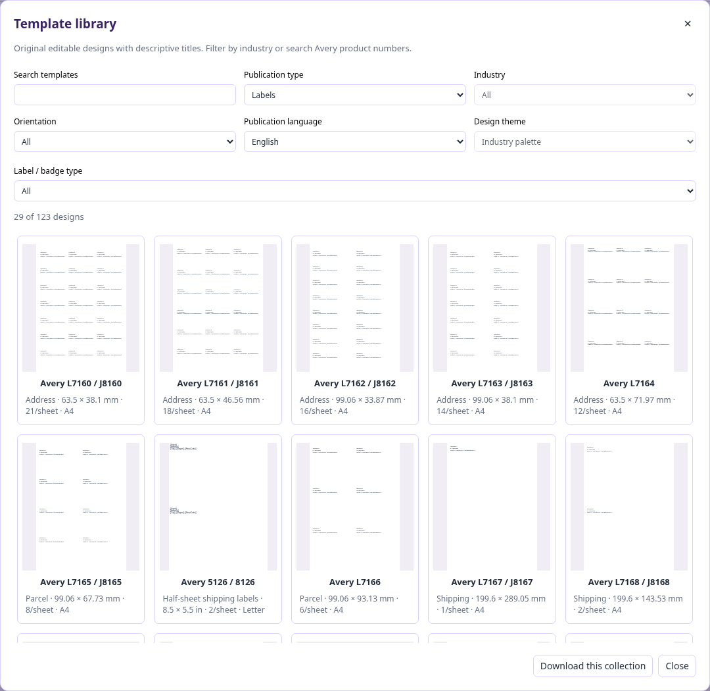This screenshot has width=710, height=691.
Task: Select the Avery L7164 template thumbnail
Action: pyautogui.click(x=629, y=308)
